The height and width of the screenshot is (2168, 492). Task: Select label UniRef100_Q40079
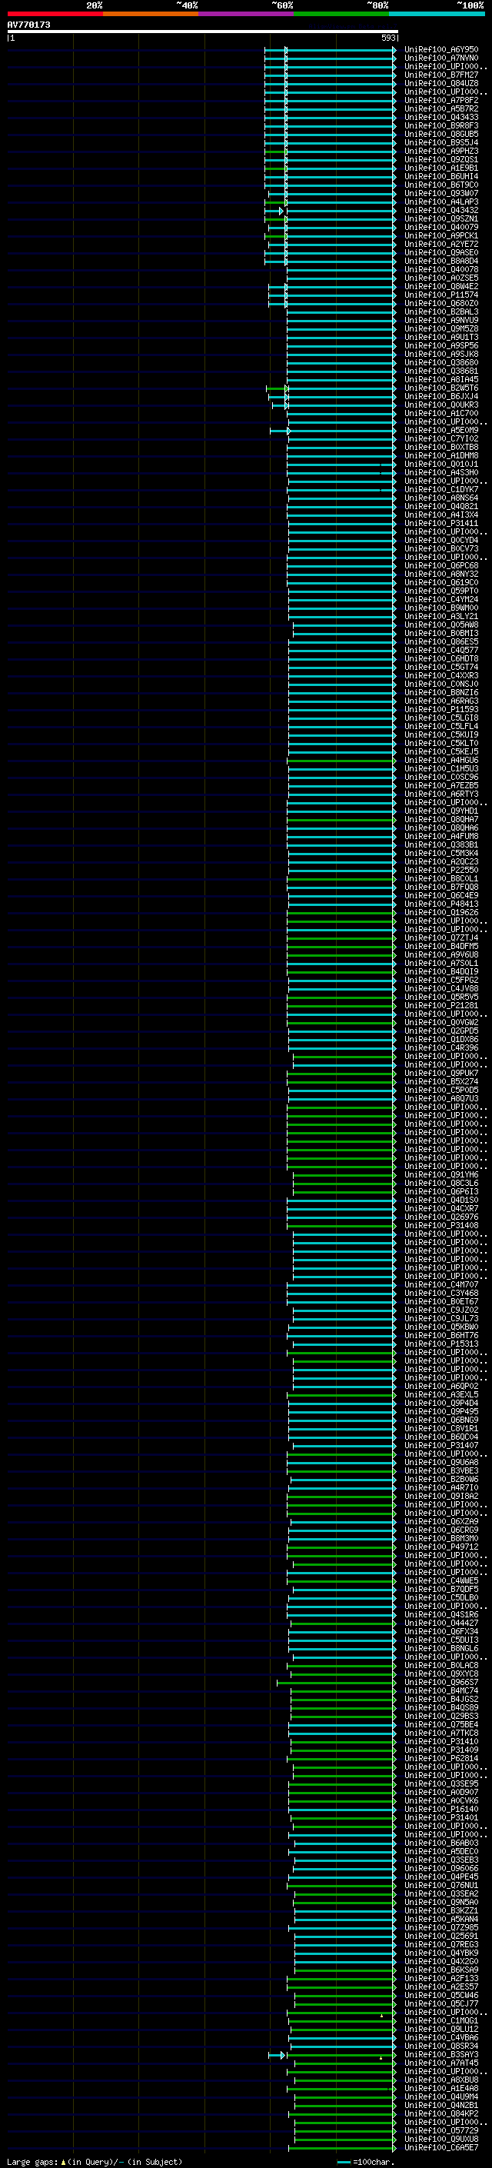(441, 227)
